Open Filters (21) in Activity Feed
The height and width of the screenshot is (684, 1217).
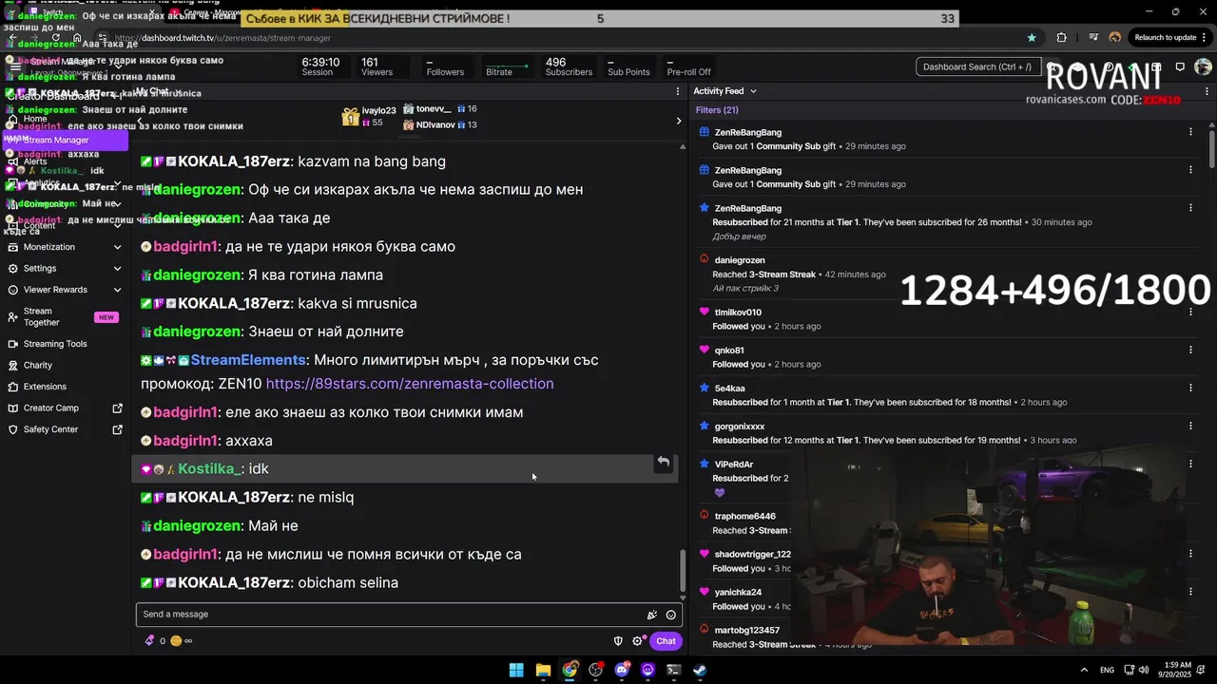click(716, 110)
